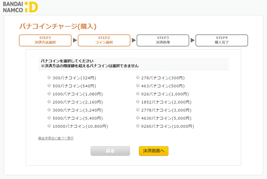
Task: Choose 2778バナコイン(3,000円) radio button
Action: [x=138, y=110]
